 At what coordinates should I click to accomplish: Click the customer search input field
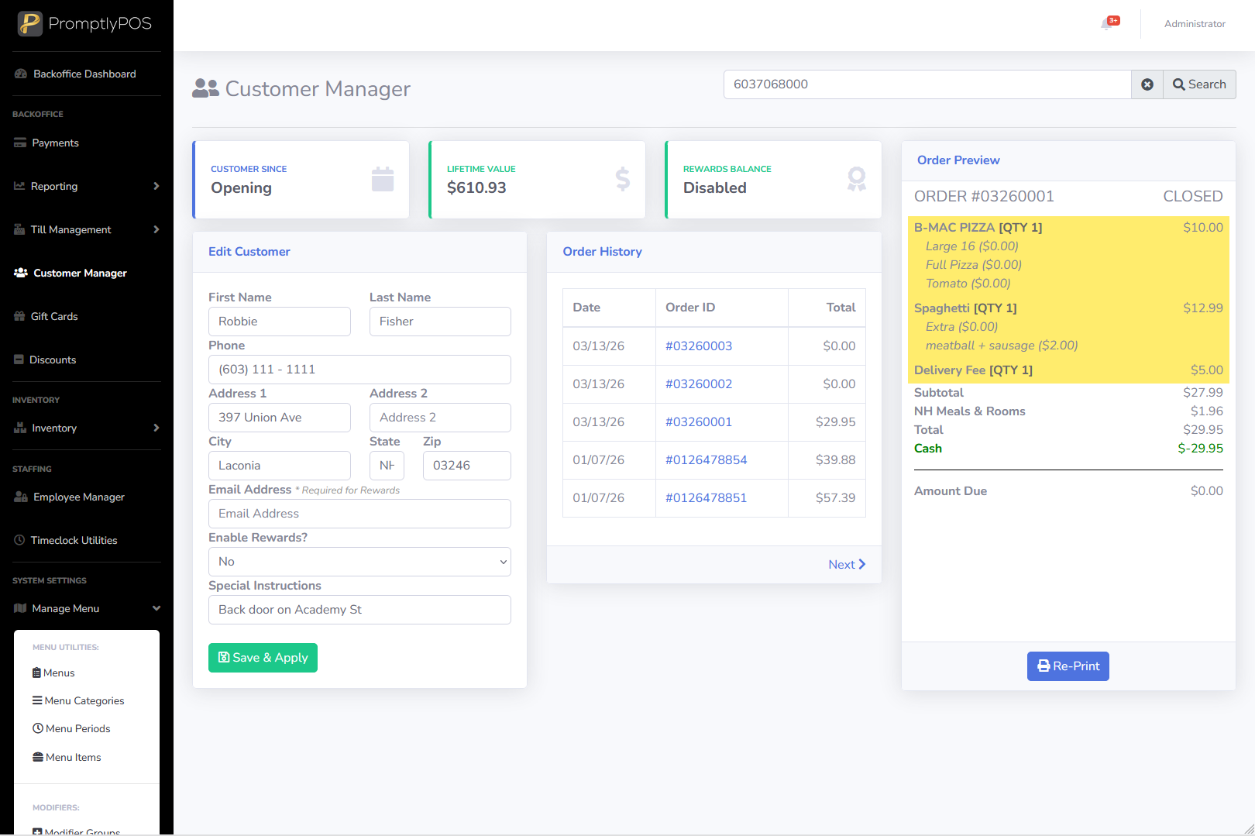927,84
